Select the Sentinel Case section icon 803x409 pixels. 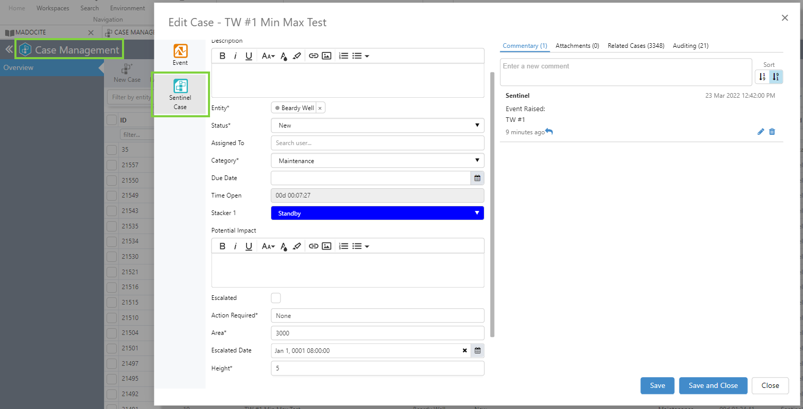[x=180, y=94]
